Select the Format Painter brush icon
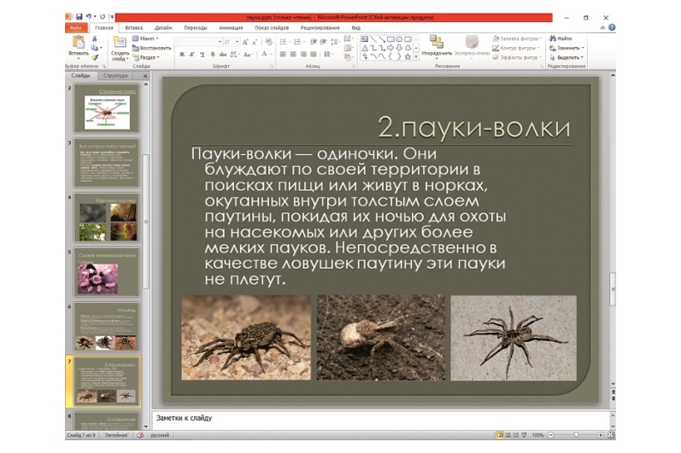This screenshot has width=681, height=453. (x=95, y=57)
